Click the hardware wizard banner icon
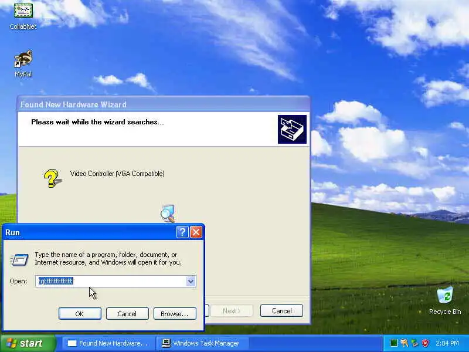Image resolution: width=469 pixels, height=352 pixels. point(292,129)
